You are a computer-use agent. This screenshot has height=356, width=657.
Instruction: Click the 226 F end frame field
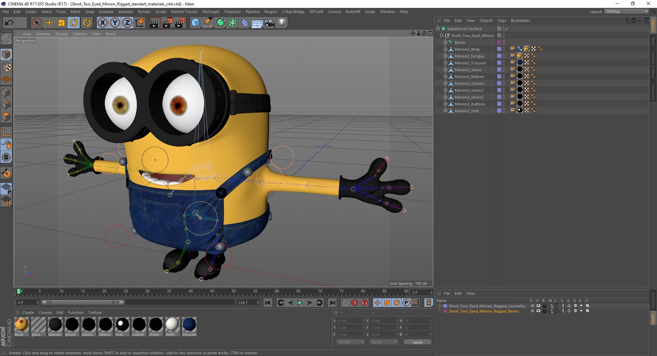248,303
